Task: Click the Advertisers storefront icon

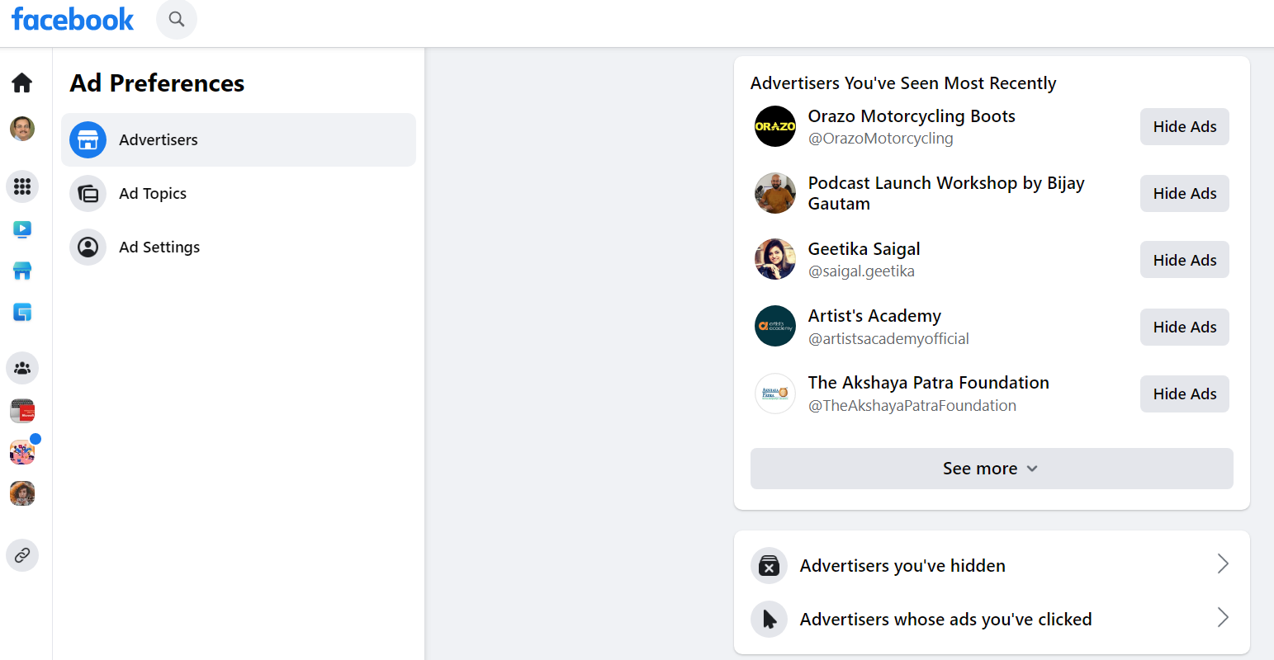Action: pyautogui.click(x=88, y=140)
